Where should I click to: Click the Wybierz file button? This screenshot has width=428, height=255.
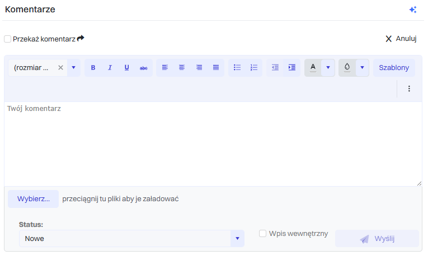click(33, 199)
